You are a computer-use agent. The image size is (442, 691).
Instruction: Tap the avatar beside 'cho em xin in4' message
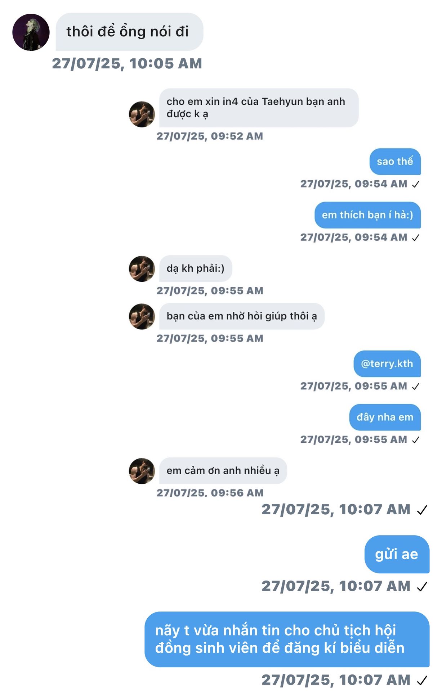point(142,114)
